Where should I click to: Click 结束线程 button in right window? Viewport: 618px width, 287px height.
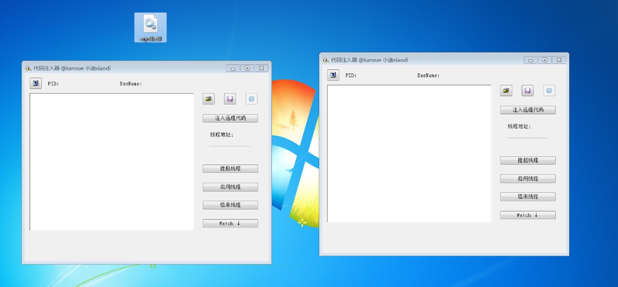point(528,196)
